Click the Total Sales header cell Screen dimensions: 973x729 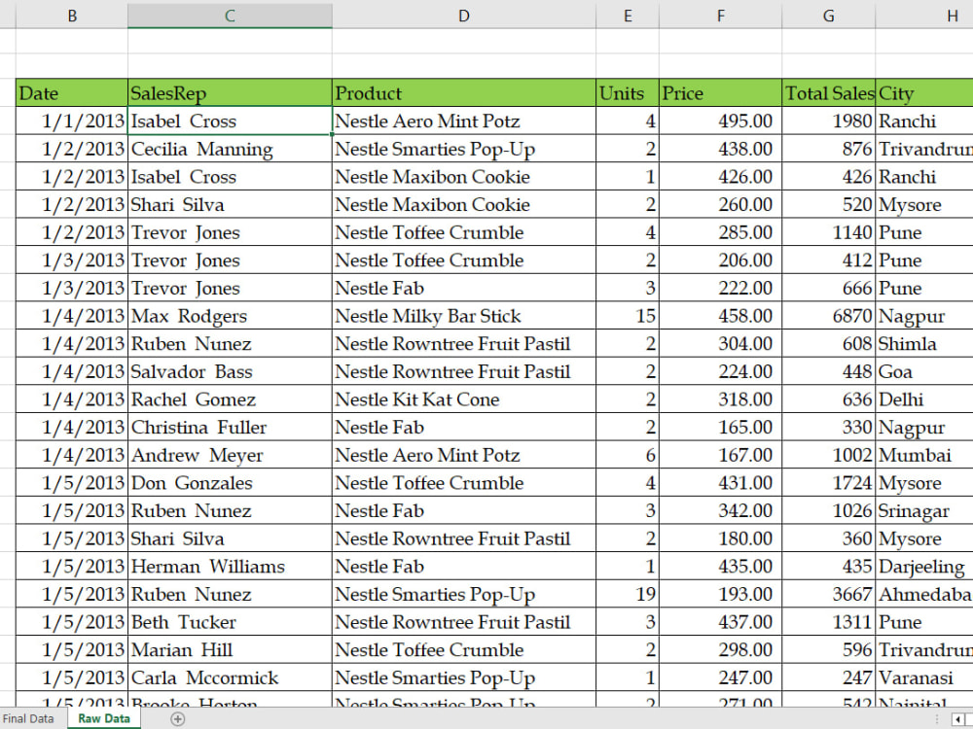pos(829,93)
